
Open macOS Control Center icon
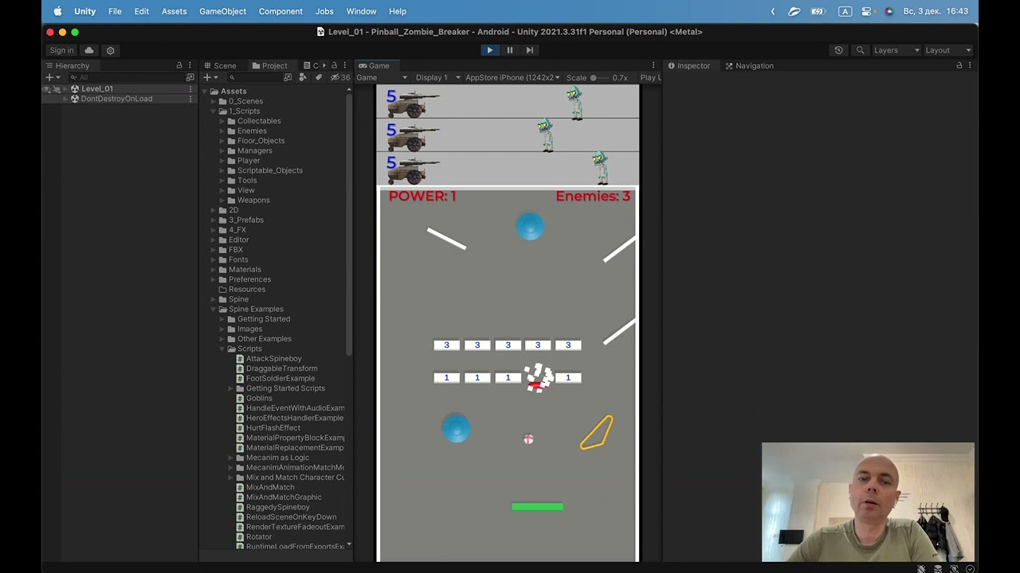coord(868,11)
